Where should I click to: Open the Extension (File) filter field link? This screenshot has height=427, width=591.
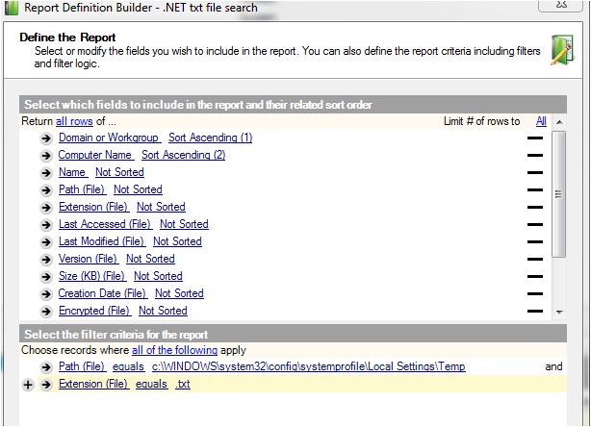94,384
